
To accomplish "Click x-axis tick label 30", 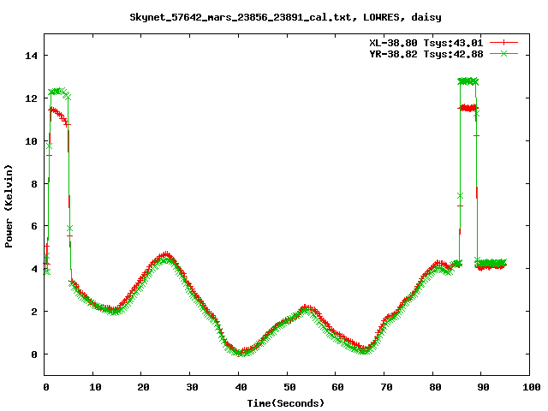I will (192, 387).
